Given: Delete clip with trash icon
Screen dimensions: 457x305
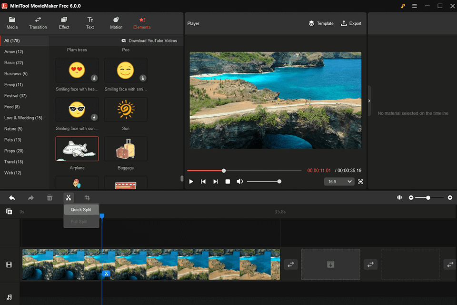Looking at the screenshot, I should (50, 198).
